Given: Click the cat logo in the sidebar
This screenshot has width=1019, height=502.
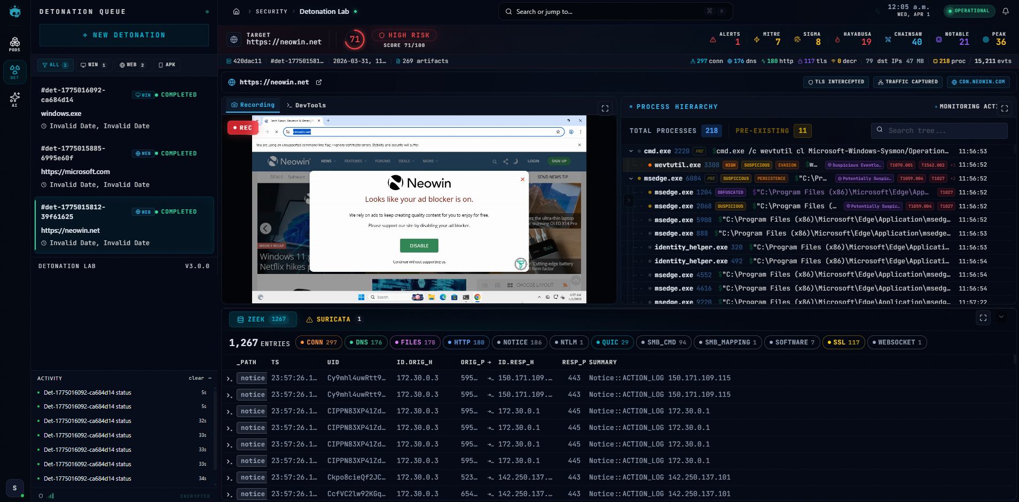Looking at the screenshot, I should (x=15, y=12).
